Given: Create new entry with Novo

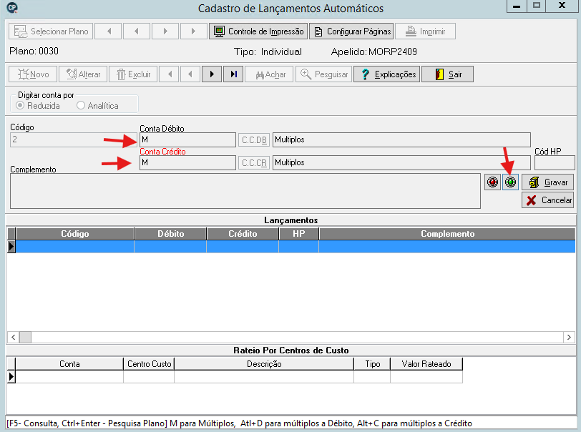Looking at the screenshot, I should click(33, 74).
